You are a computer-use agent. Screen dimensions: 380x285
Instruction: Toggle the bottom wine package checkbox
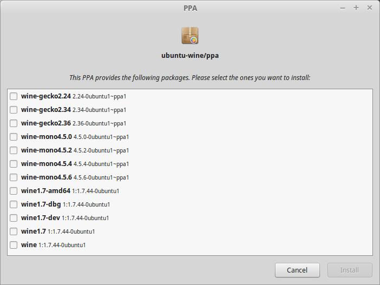(x=14, y=245)
